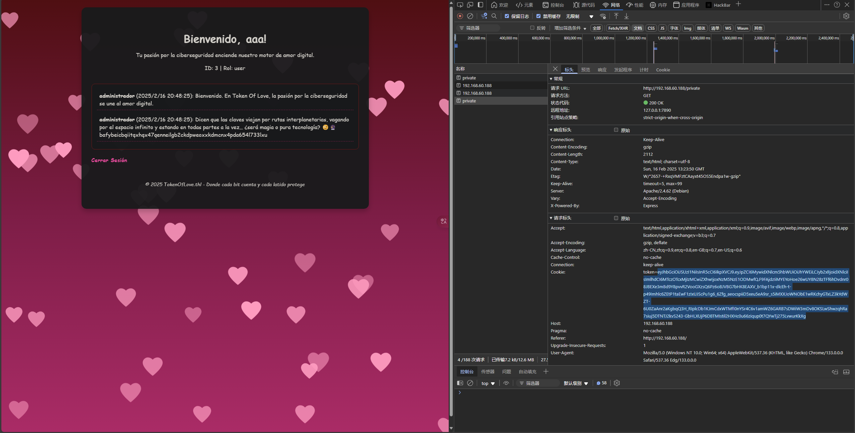This screenshot has width=855, height=433.
Task: Select the Fetch/XHR filter button
Action: point(618,28)
